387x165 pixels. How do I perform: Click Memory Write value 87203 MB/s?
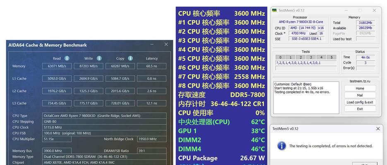click(x=88, y=66)
